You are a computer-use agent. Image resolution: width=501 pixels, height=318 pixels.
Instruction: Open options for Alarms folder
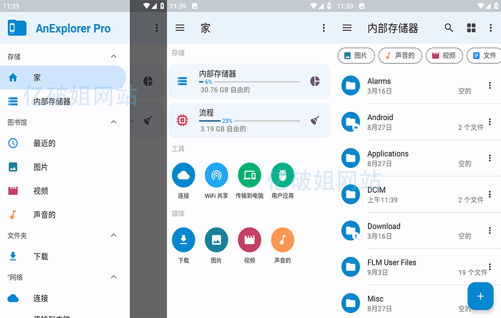(490, 86)
